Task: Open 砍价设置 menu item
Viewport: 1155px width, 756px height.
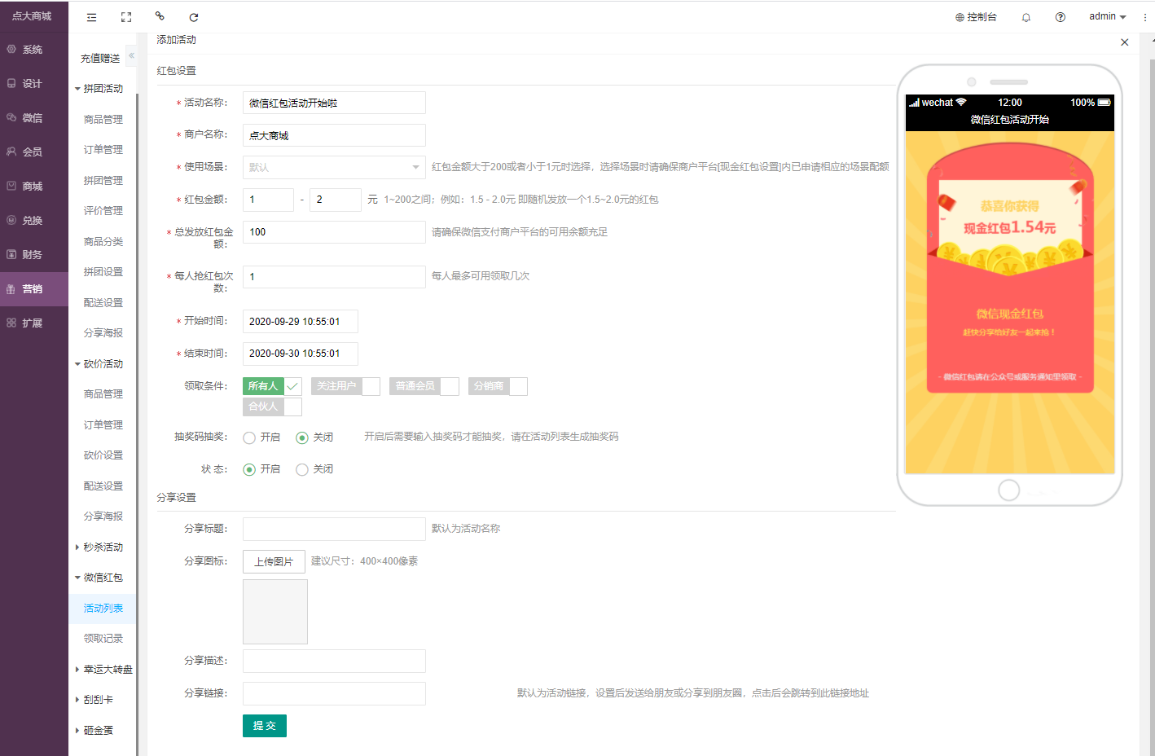Action: pos(103,455)
